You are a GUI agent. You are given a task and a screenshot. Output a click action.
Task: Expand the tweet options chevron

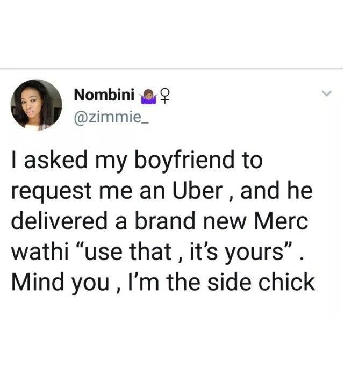326,93
